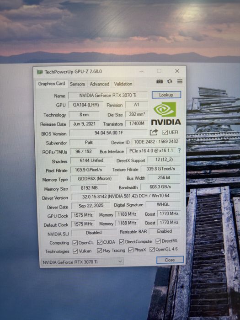
Task: Click the GPU field GA104 (LHR)
Action: click(x=86, y=105)
